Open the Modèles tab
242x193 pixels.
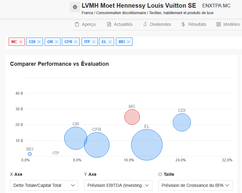click(x=228, y=24)
